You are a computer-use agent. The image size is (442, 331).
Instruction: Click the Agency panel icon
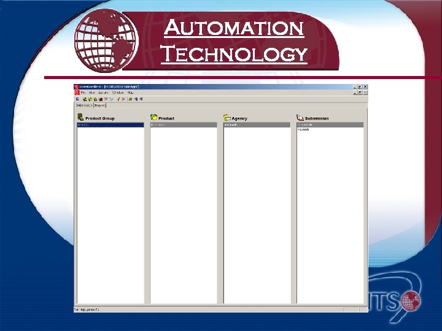(227, 117)
